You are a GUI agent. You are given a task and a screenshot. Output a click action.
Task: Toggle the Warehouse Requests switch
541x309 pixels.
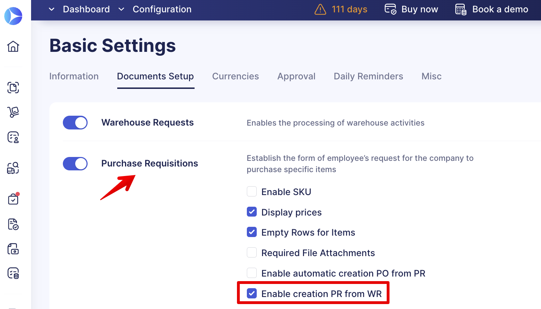pos(75,123)
